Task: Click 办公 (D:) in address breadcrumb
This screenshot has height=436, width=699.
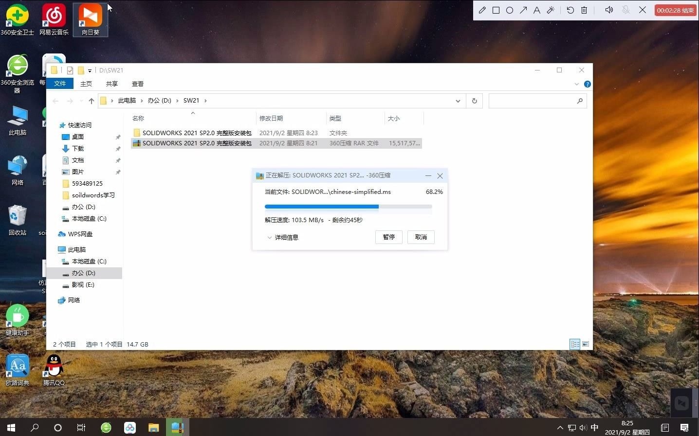Action: pyautogui.click(x=160, y=101)
